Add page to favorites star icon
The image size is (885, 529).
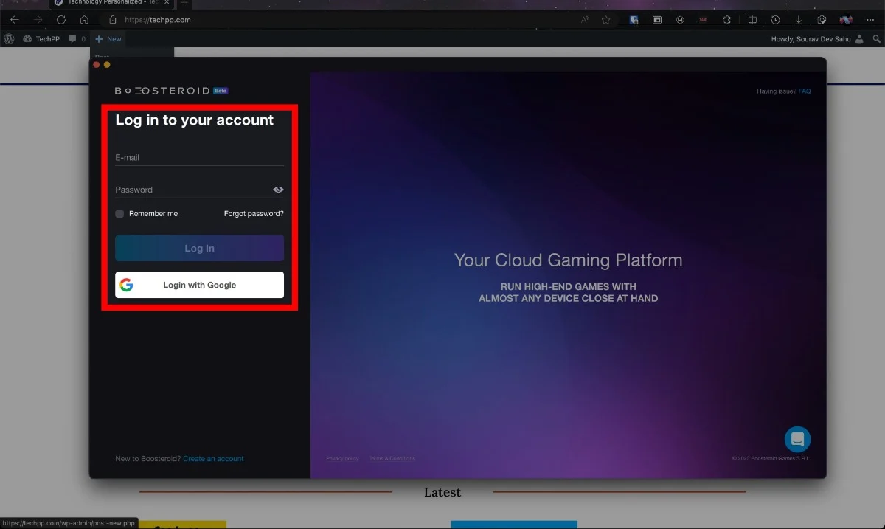click(606, 20)
